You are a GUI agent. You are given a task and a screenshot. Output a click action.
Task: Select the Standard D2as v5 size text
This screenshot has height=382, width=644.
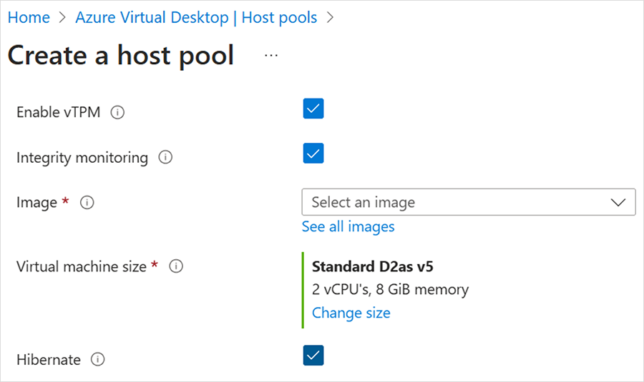pos(373,267)
